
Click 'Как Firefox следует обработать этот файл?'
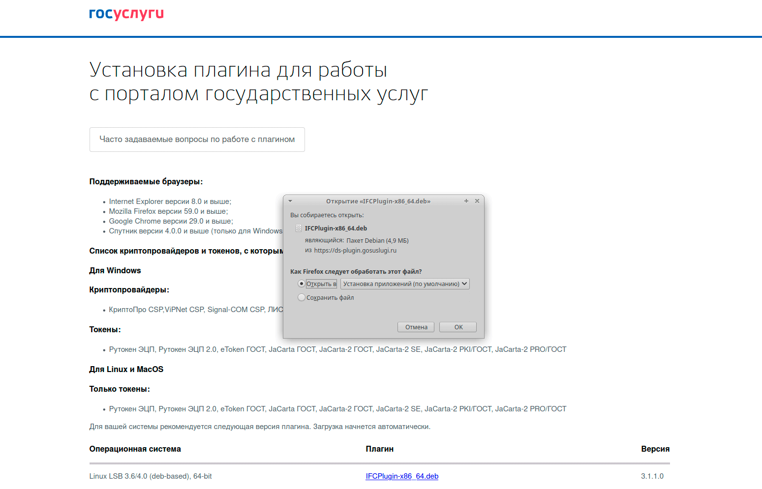pyautogui.click(x=356, y=272)
